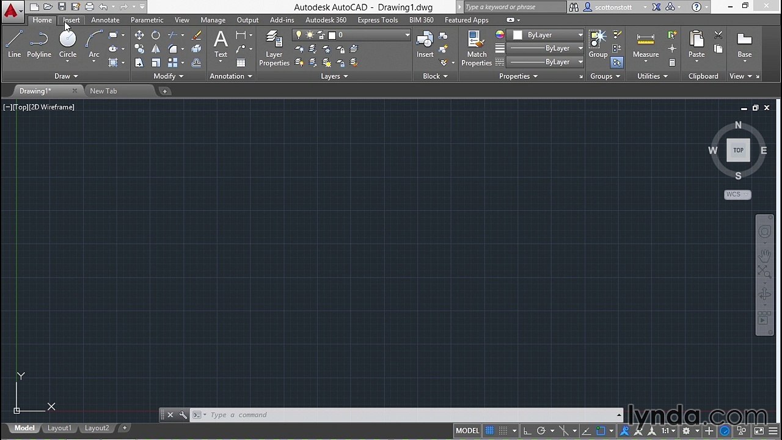Switch to the Insert ribbon tab

[71, 20]
